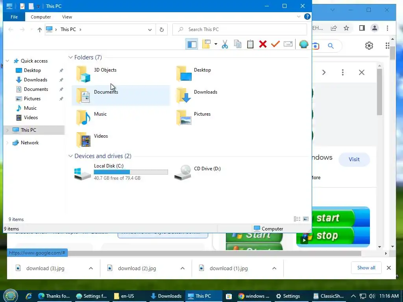Click the Email envelope toolbar icon
Image resolution: width=403 pixels, height=302 pixels.
tap(288, 44)
